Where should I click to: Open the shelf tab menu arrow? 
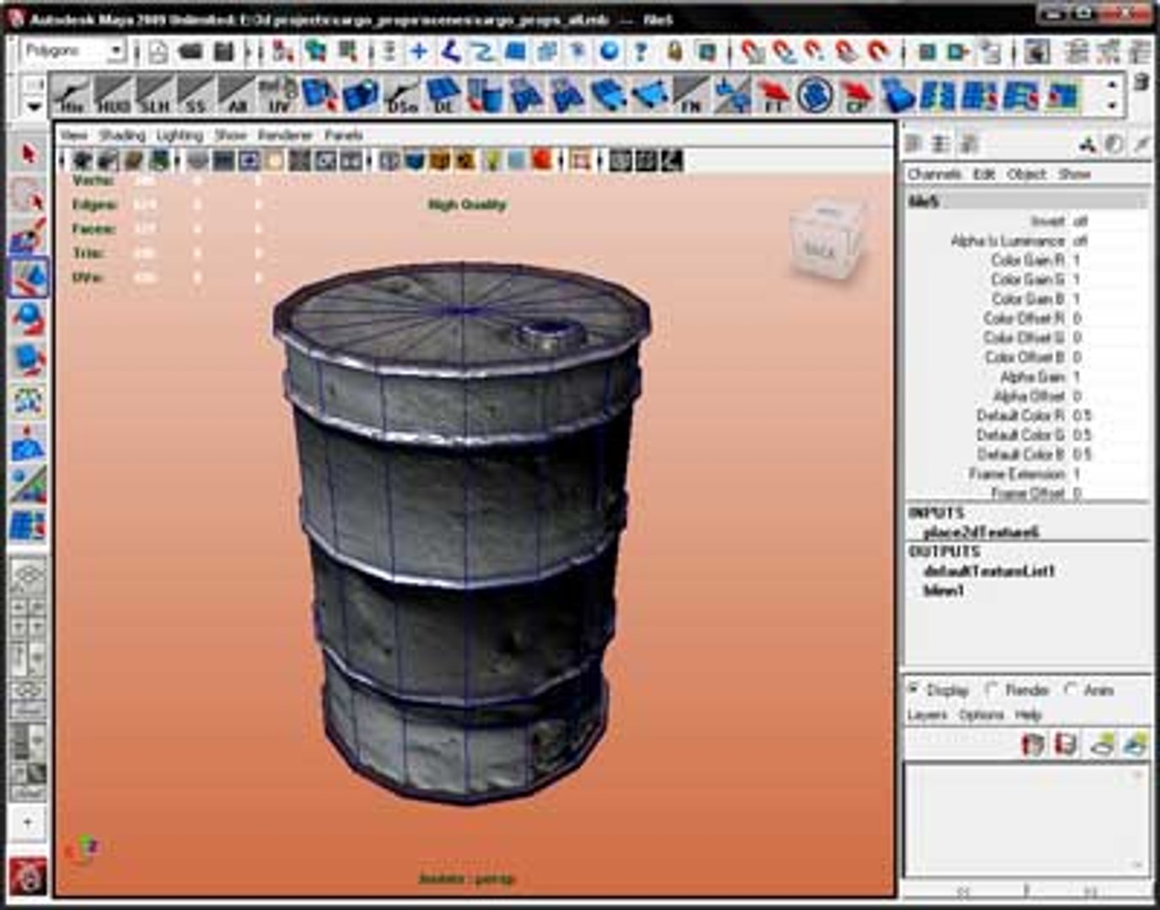(x=34, y=107)
